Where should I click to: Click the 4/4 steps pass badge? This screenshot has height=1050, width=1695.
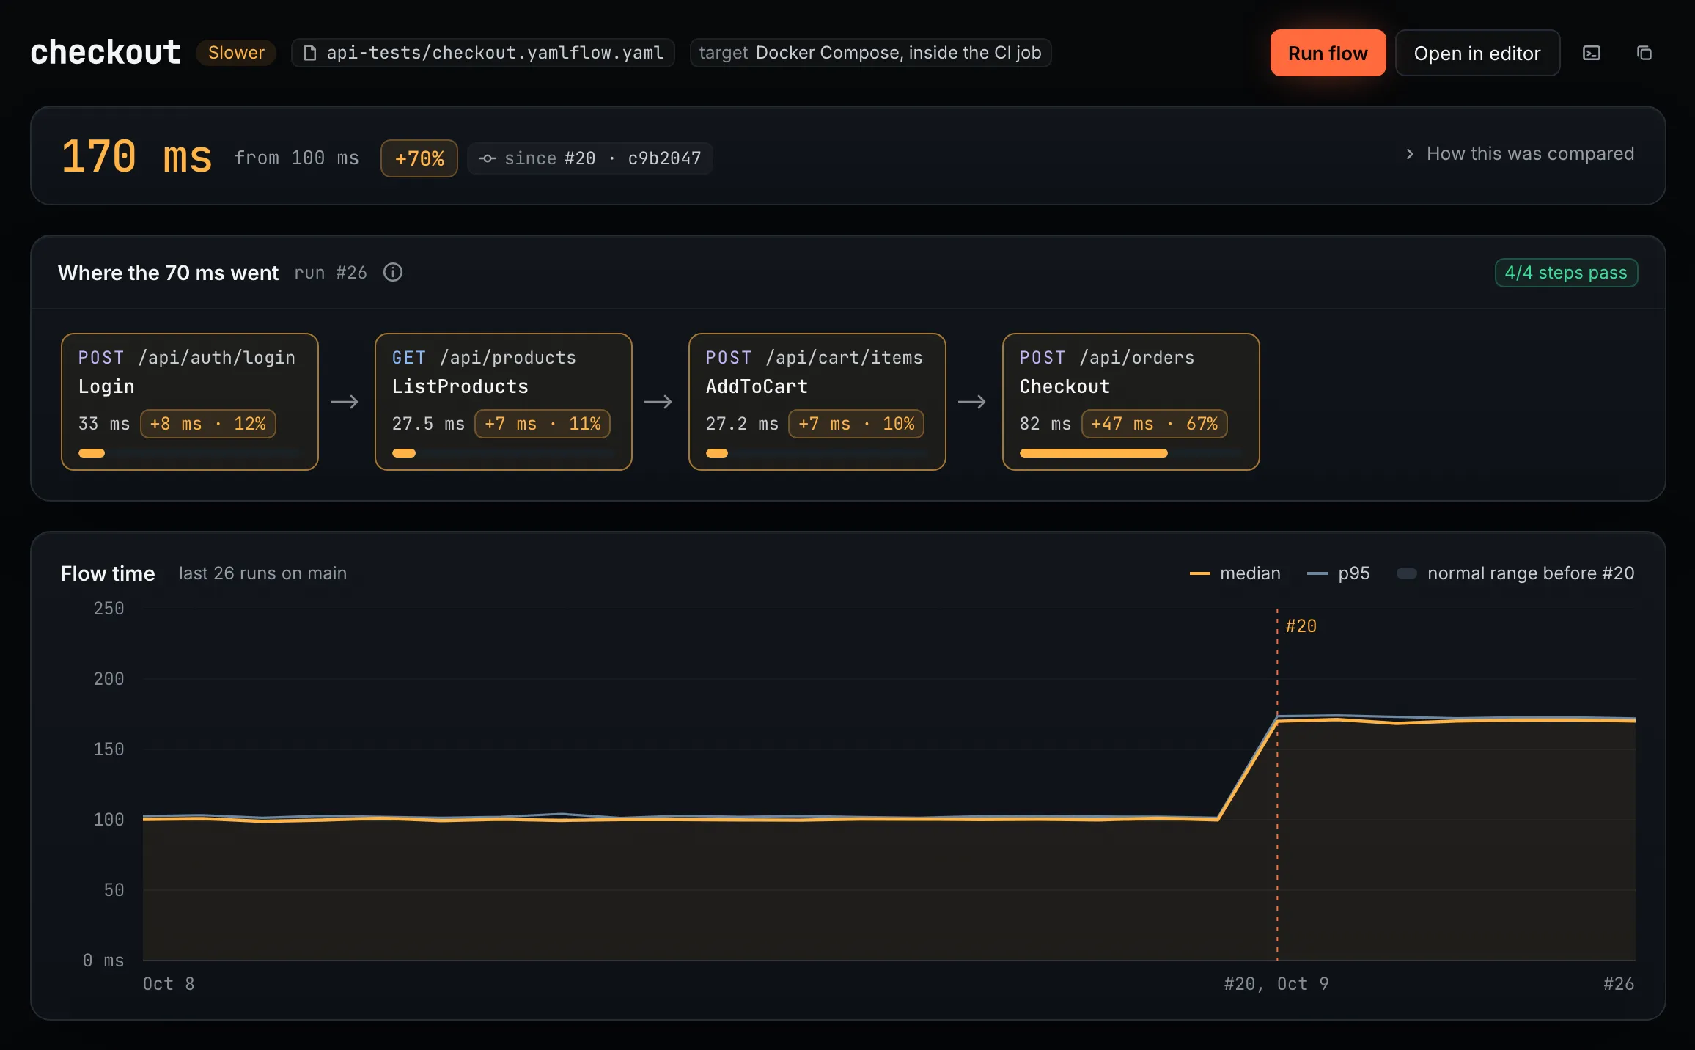[x=1566, y=273]
